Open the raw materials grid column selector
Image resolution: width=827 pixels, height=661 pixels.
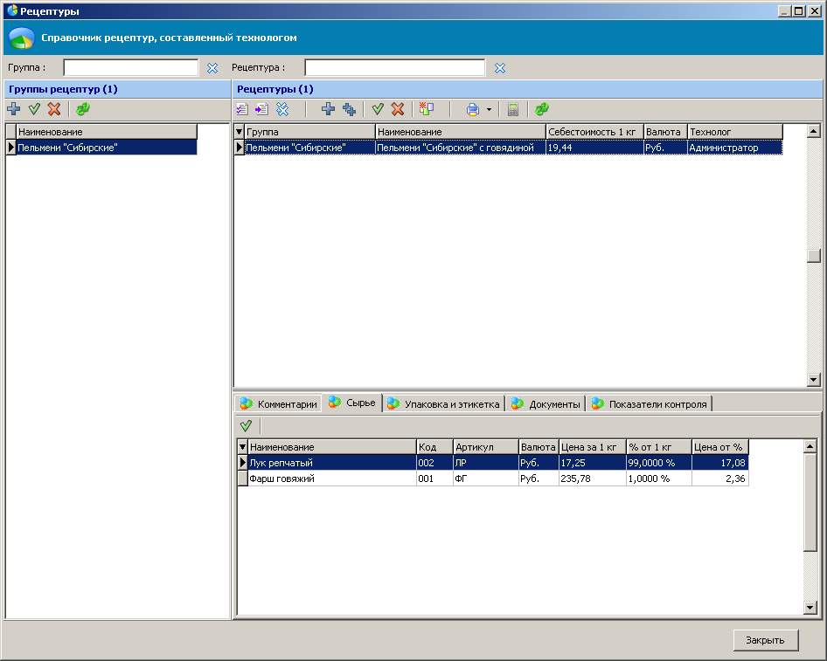[243, 447]
